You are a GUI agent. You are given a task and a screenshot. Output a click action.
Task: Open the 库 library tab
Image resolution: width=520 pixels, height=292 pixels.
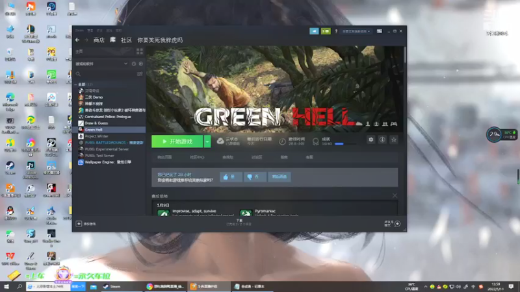(112, 40)
